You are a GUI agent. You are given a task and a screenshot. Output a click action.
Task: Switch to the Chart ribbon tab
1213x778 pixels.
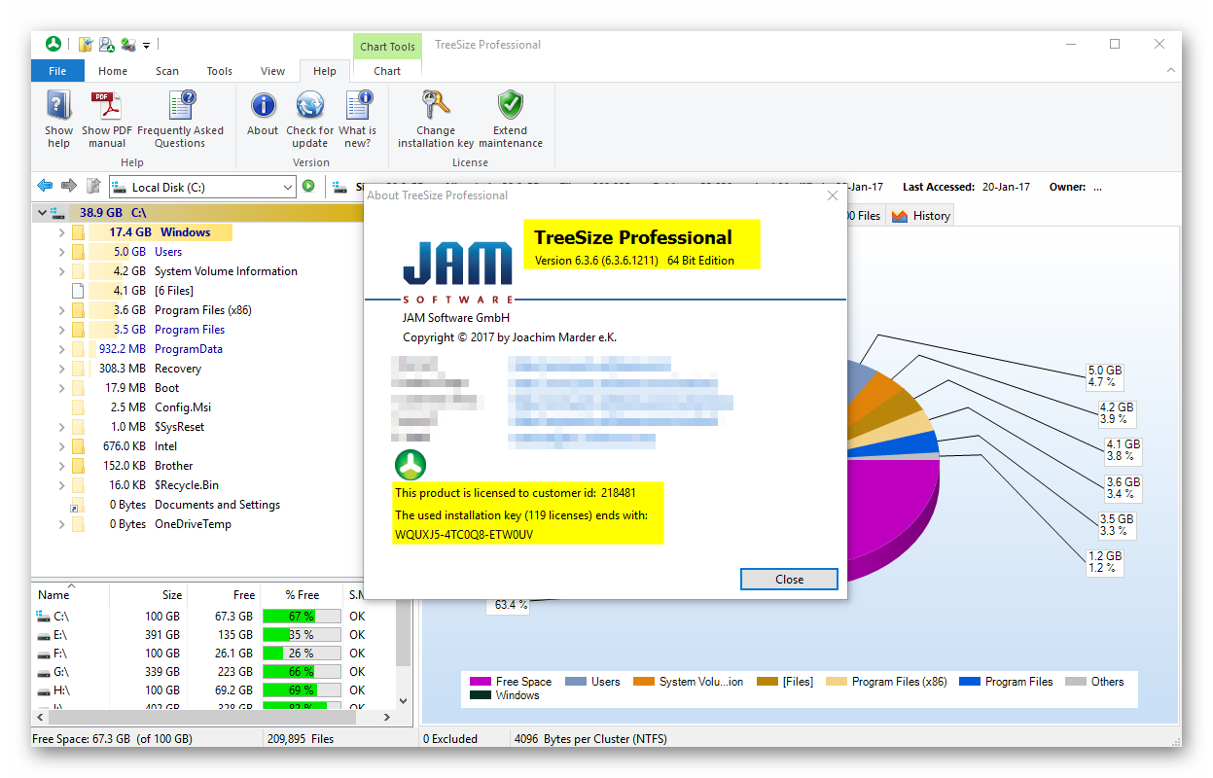[387, 71]
